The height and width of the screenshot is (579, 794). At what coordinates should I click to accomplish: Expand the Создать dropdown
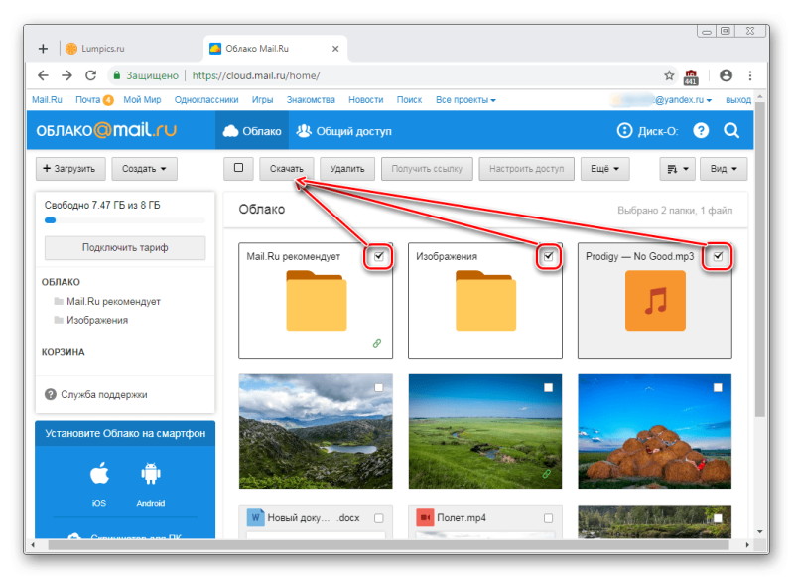point(144,169)
